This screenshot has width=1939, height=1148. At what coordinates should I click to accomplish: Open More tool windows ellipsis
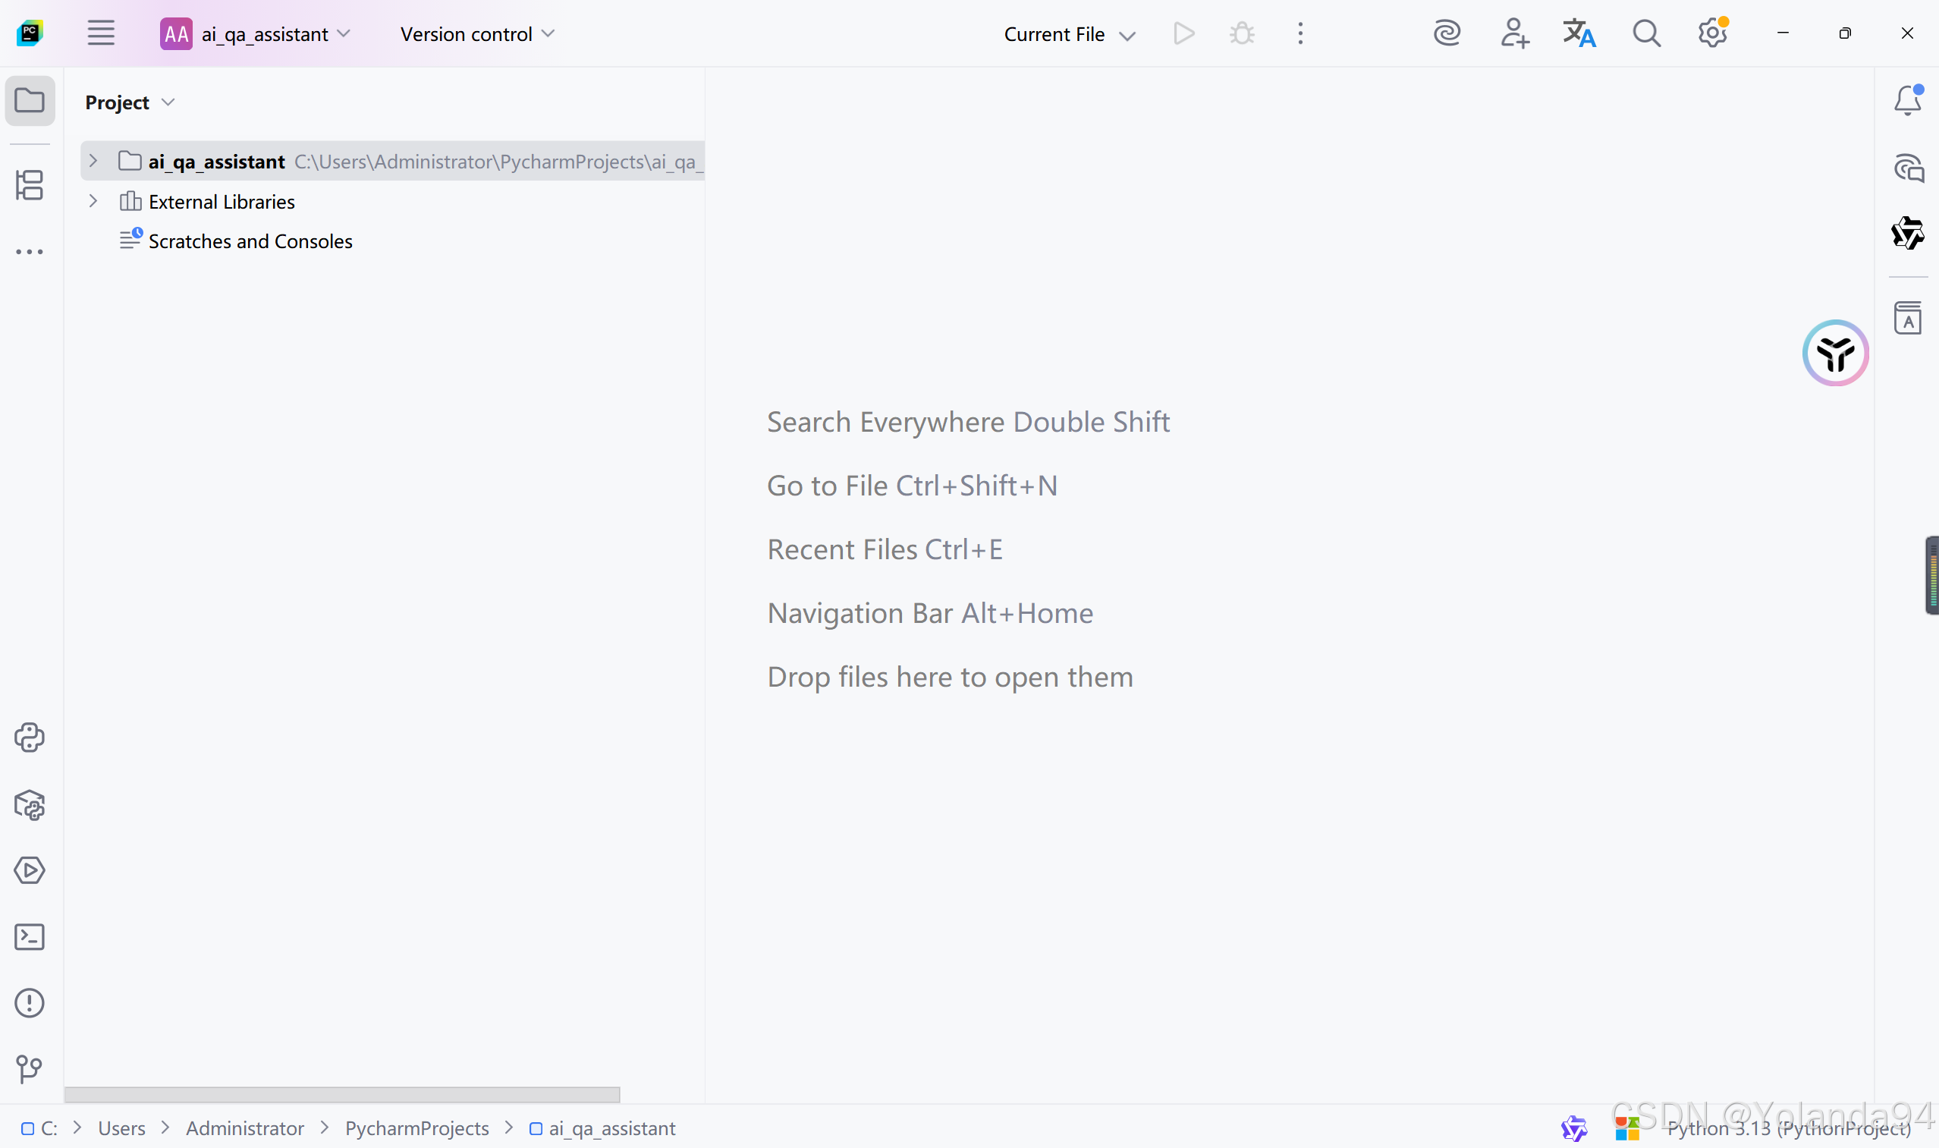pos(30,252)
